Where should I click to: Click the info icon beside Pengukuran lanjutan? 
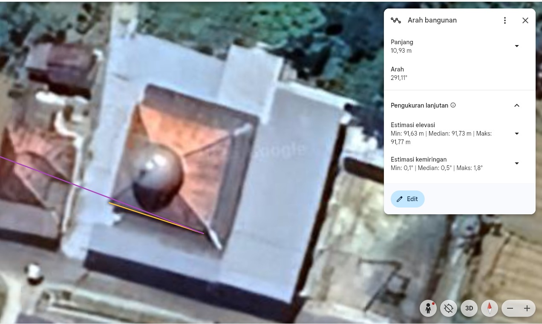tap(453, 105)
